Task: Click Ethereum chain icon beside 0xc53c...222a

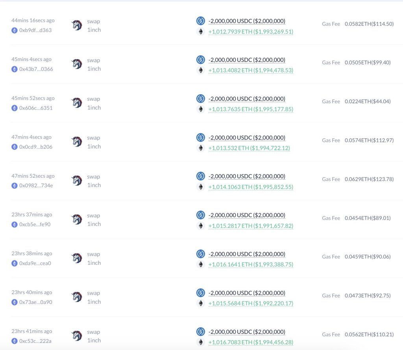Action: [15, 341]
